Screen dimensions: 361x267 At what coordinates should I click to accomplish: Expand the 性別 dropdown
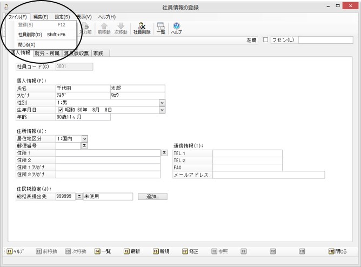pyautogui.click(x=162, y=103)
